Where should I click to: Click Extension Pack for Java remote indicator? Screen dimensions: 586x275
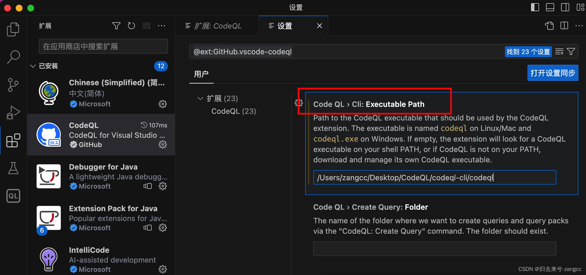click(x=148, y=228)
